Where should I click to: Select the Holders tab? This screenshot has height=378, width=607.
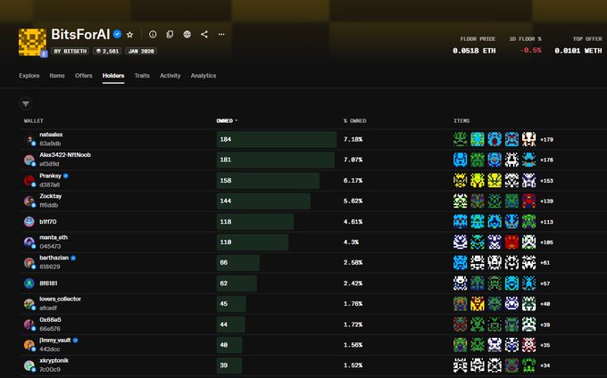[113, 76]
